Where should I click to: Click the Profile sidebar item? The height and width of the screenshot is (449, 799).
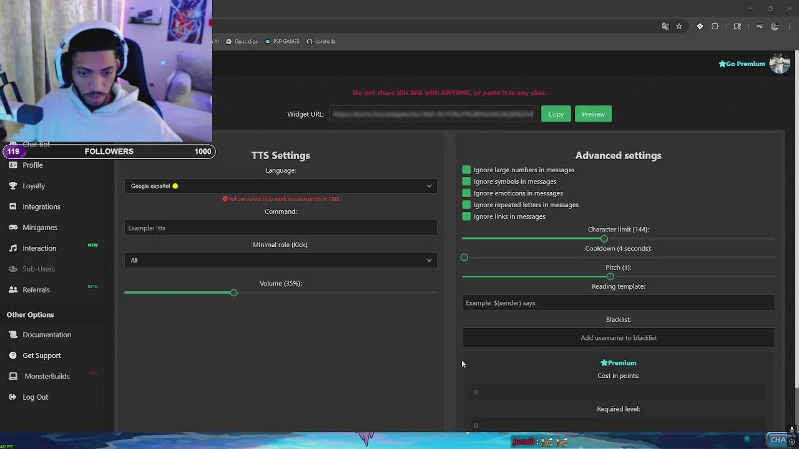click(32, 165)
